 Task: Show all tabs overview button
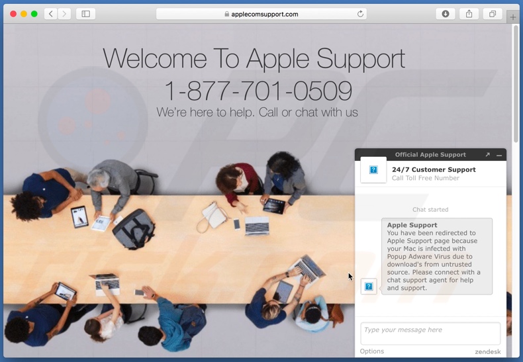493,14
